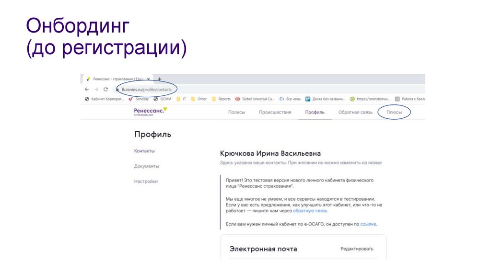Open the ОСМИ bookmark
Screen dimensions: 491x275
[x=163, y=99]
